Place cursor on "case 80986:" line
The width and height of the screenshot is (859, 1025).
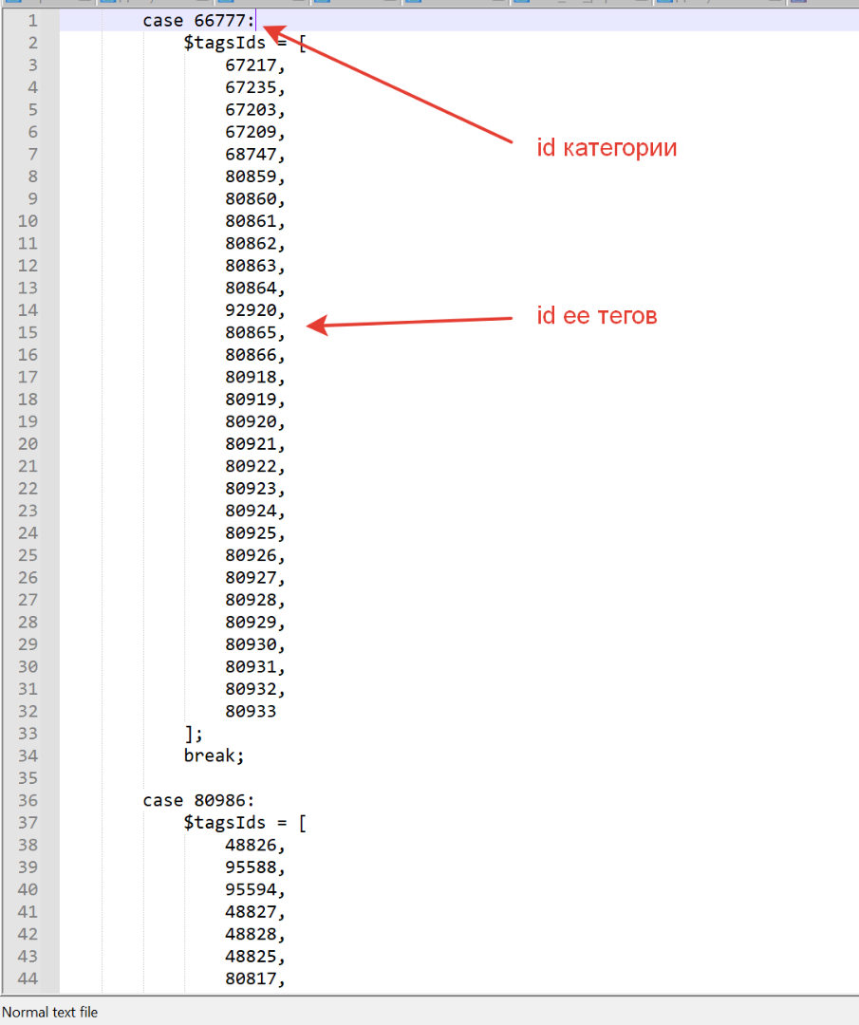198,801
